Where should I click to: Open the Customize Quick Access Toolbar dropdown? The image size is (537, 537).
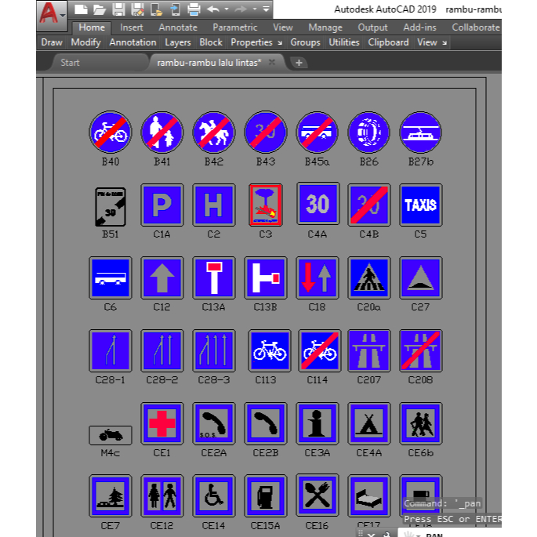(266, 9)
